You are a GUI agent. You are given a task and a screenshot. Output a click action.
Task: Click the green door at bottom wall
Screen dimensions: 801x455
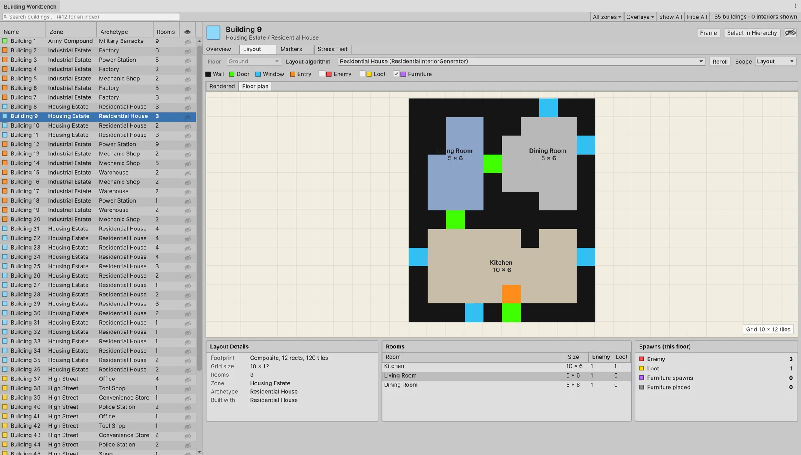coord(511,312)
